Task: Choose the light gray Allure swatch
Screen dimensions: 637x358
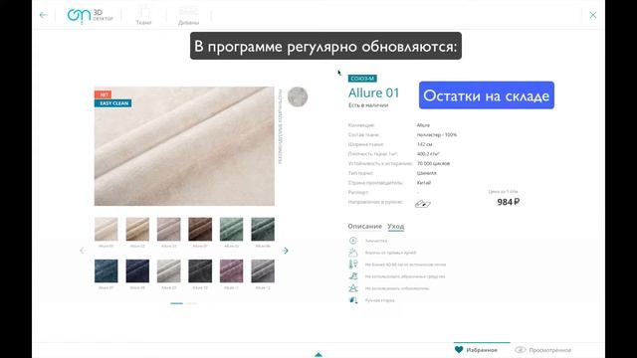Action: click(x=168, y=270)
